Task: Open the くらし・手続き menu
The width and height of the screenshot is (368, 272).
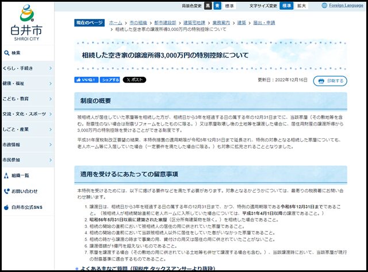Action: (x=28, y=68)
